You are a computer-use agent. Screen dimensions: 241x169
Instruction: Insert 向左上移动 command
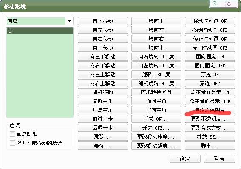(103, 74)
